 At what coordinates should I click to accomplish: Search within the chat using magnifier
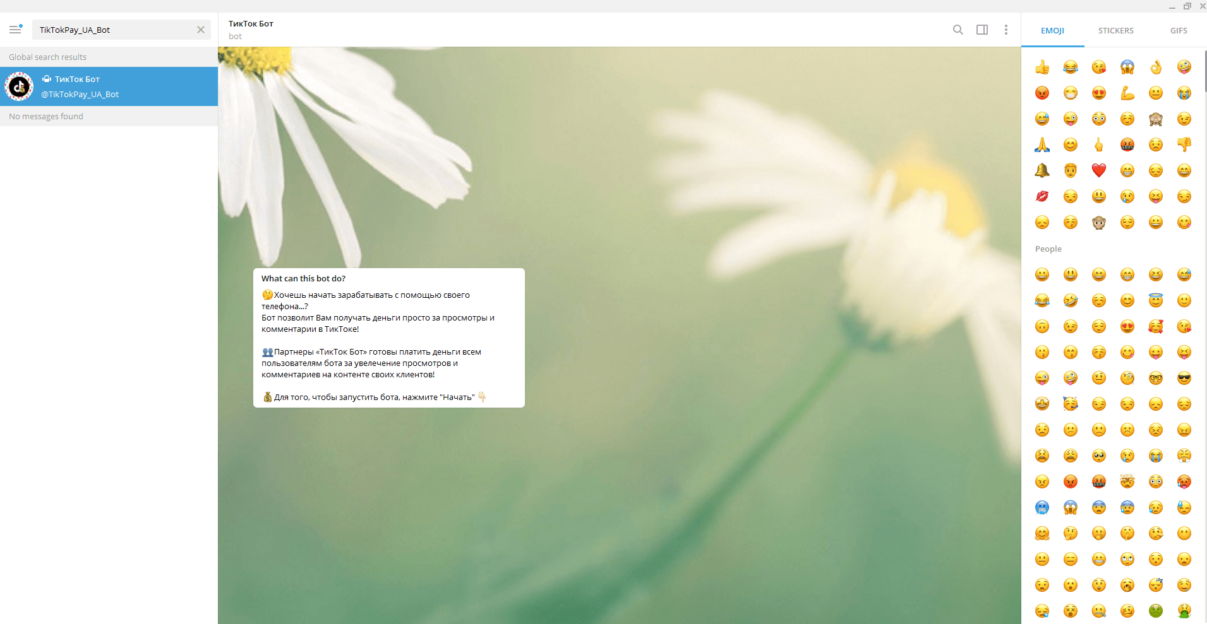(x=958, y=30)
